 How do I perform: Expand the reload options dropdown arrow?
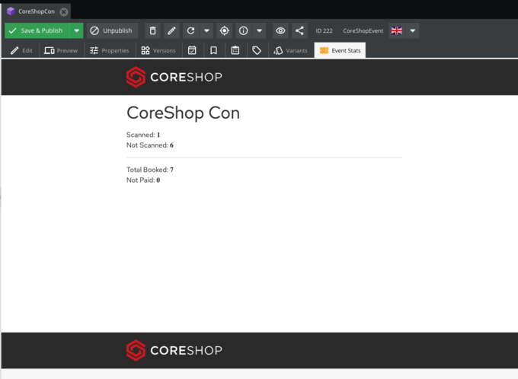click(x=206, y=30)
